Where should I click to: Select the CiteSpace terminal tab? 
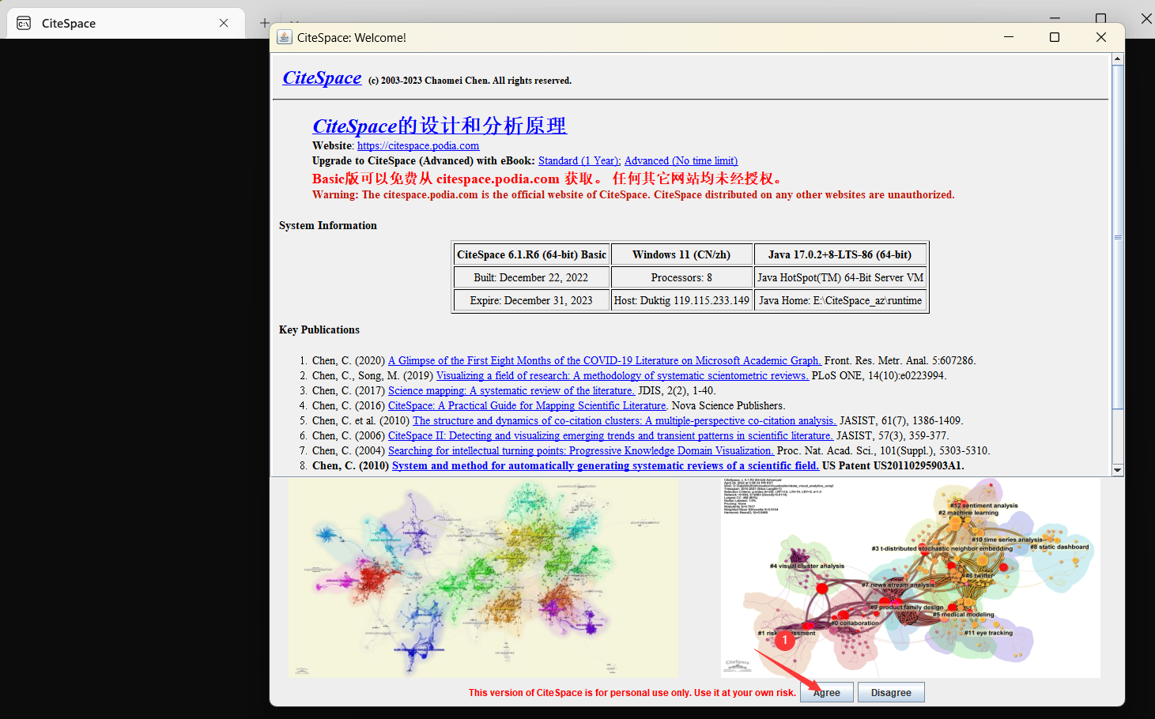tap(126, 23)
